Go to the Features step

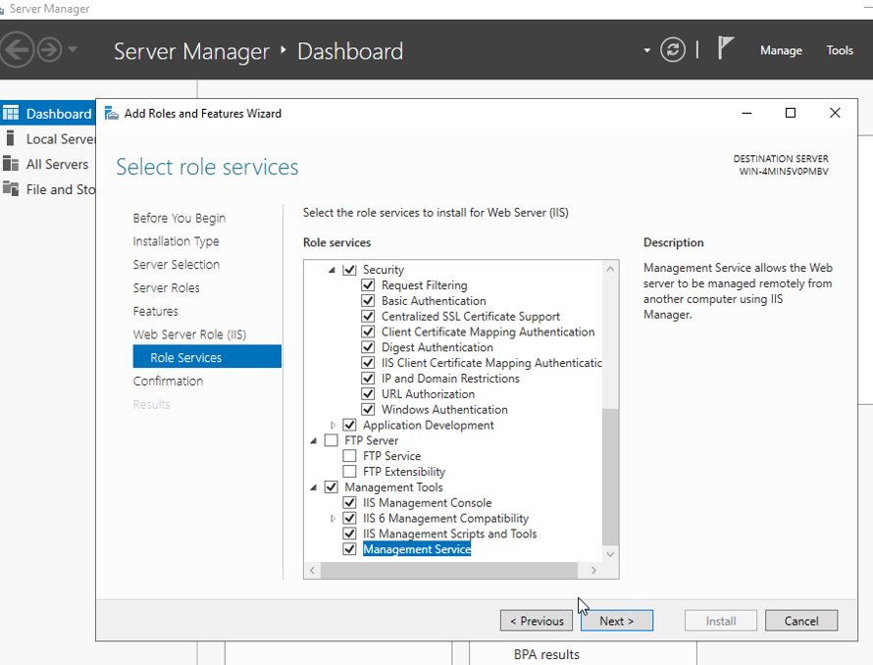point(155,311)
